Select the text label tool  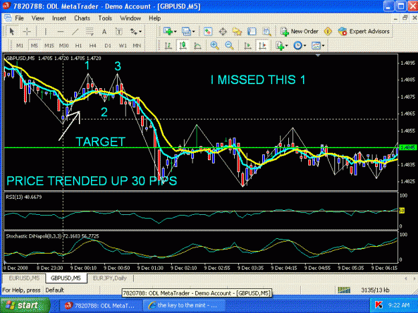click(x=119, y=31)
